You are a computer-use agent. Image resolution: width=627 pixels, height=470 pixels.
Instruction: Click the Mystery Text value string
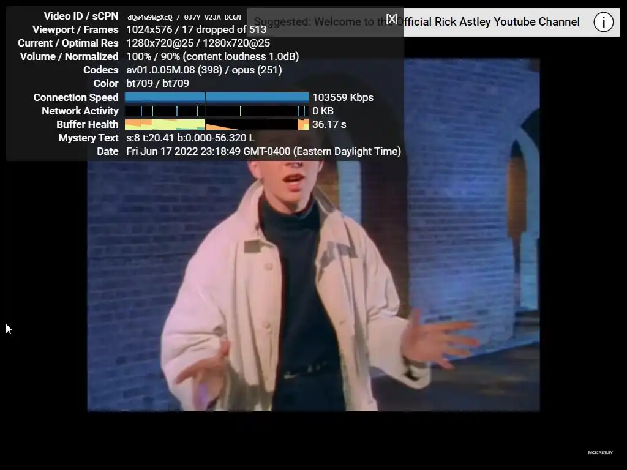click(190, 138)
